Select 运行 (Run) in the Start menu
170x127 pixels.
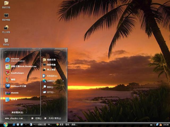point(50,92)
